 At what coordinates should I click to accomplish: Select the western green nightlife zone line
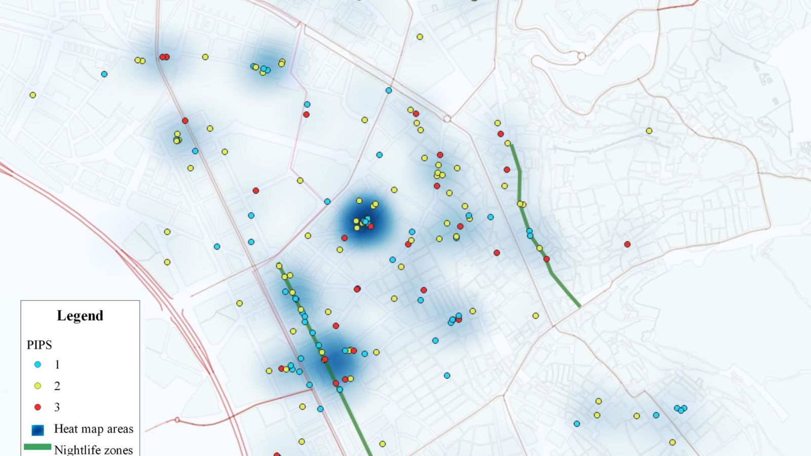[324, 355]
